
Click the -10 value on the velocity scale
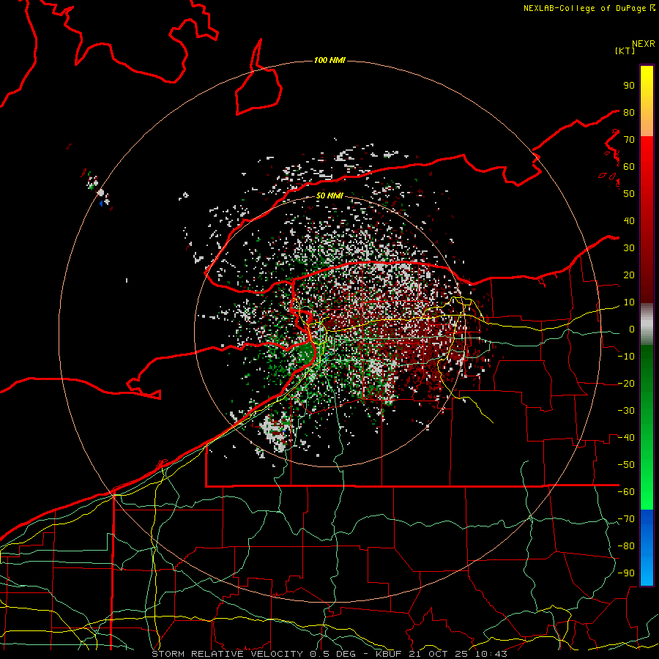pyautogui.click(x=626, y=357)
